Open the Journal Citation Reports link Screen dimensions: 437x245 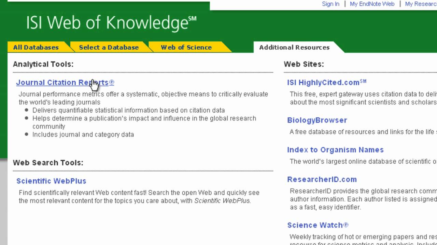click(65, 83)
